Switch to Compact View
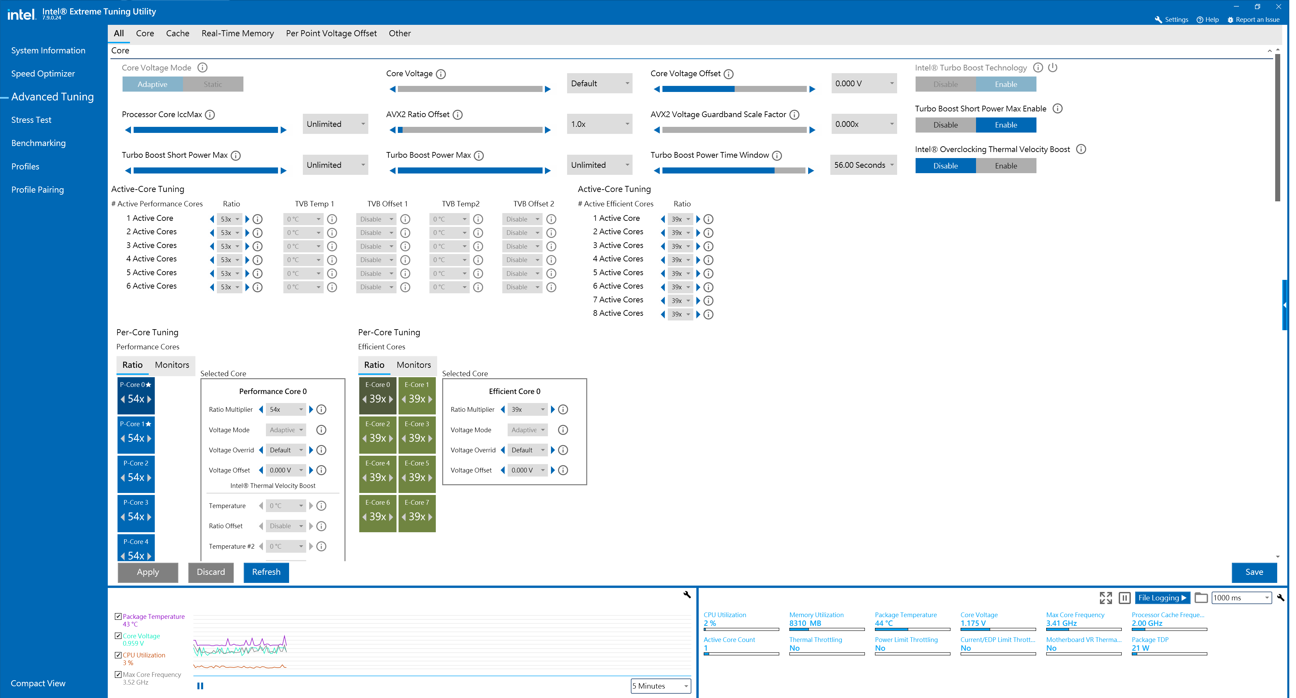Viewport: 1296px width, 698px height. point(38,684)
